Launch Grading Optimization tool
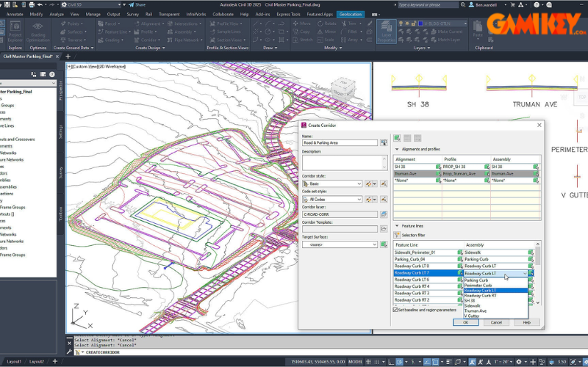Viewport: 588px width, 367px height. coord(38,32)
